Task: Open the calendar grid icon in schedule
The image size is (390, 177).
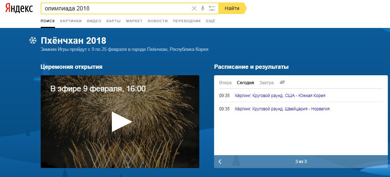Action: pyautogui.click(x=282, y=82)
